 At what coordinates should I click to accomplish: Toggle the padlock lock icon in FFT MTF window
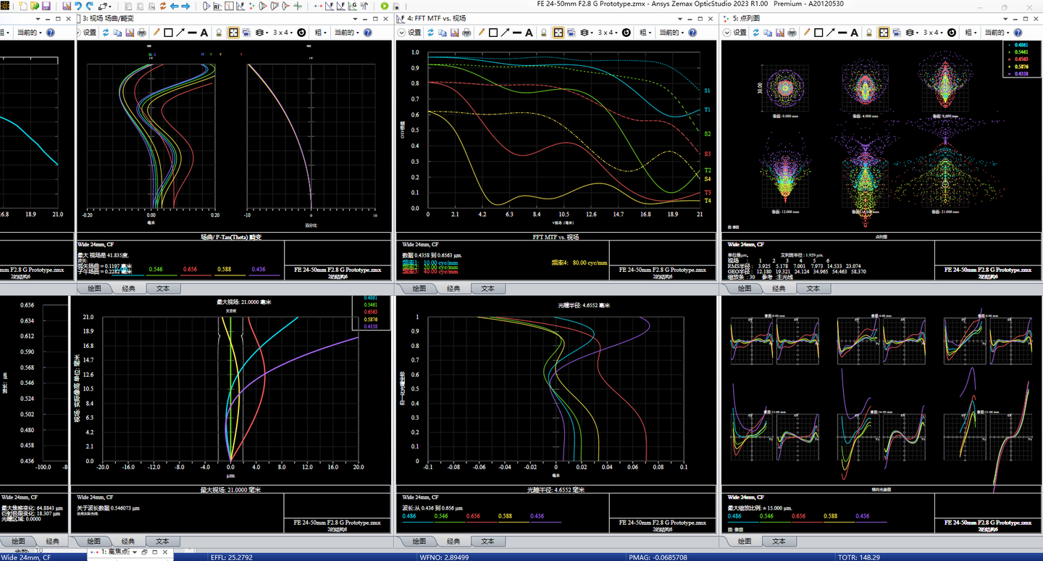543,33
